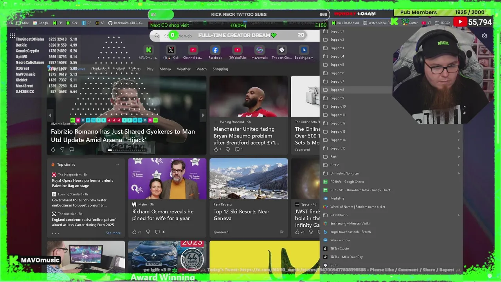Viewport: 501px width, 282px height.
Task: Expand the Unfinished Songsterr submenu arrow
Action: click(x=459, y=174)
